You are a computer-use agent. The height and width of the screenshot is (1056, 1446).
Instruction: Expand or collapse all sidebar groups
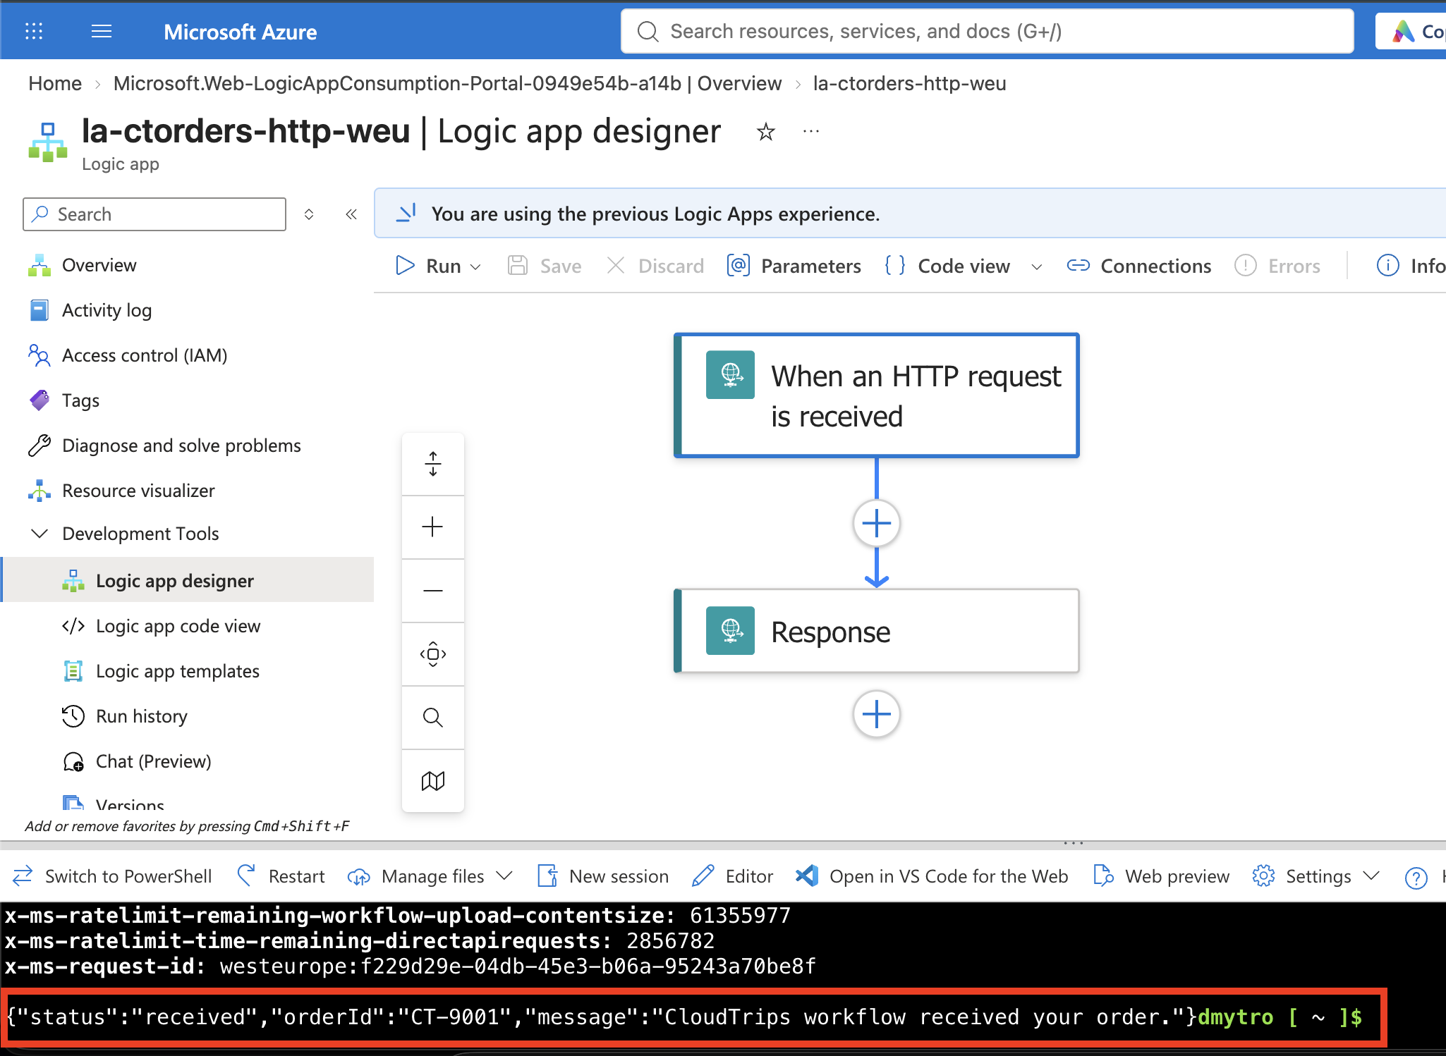pos(308,214)
